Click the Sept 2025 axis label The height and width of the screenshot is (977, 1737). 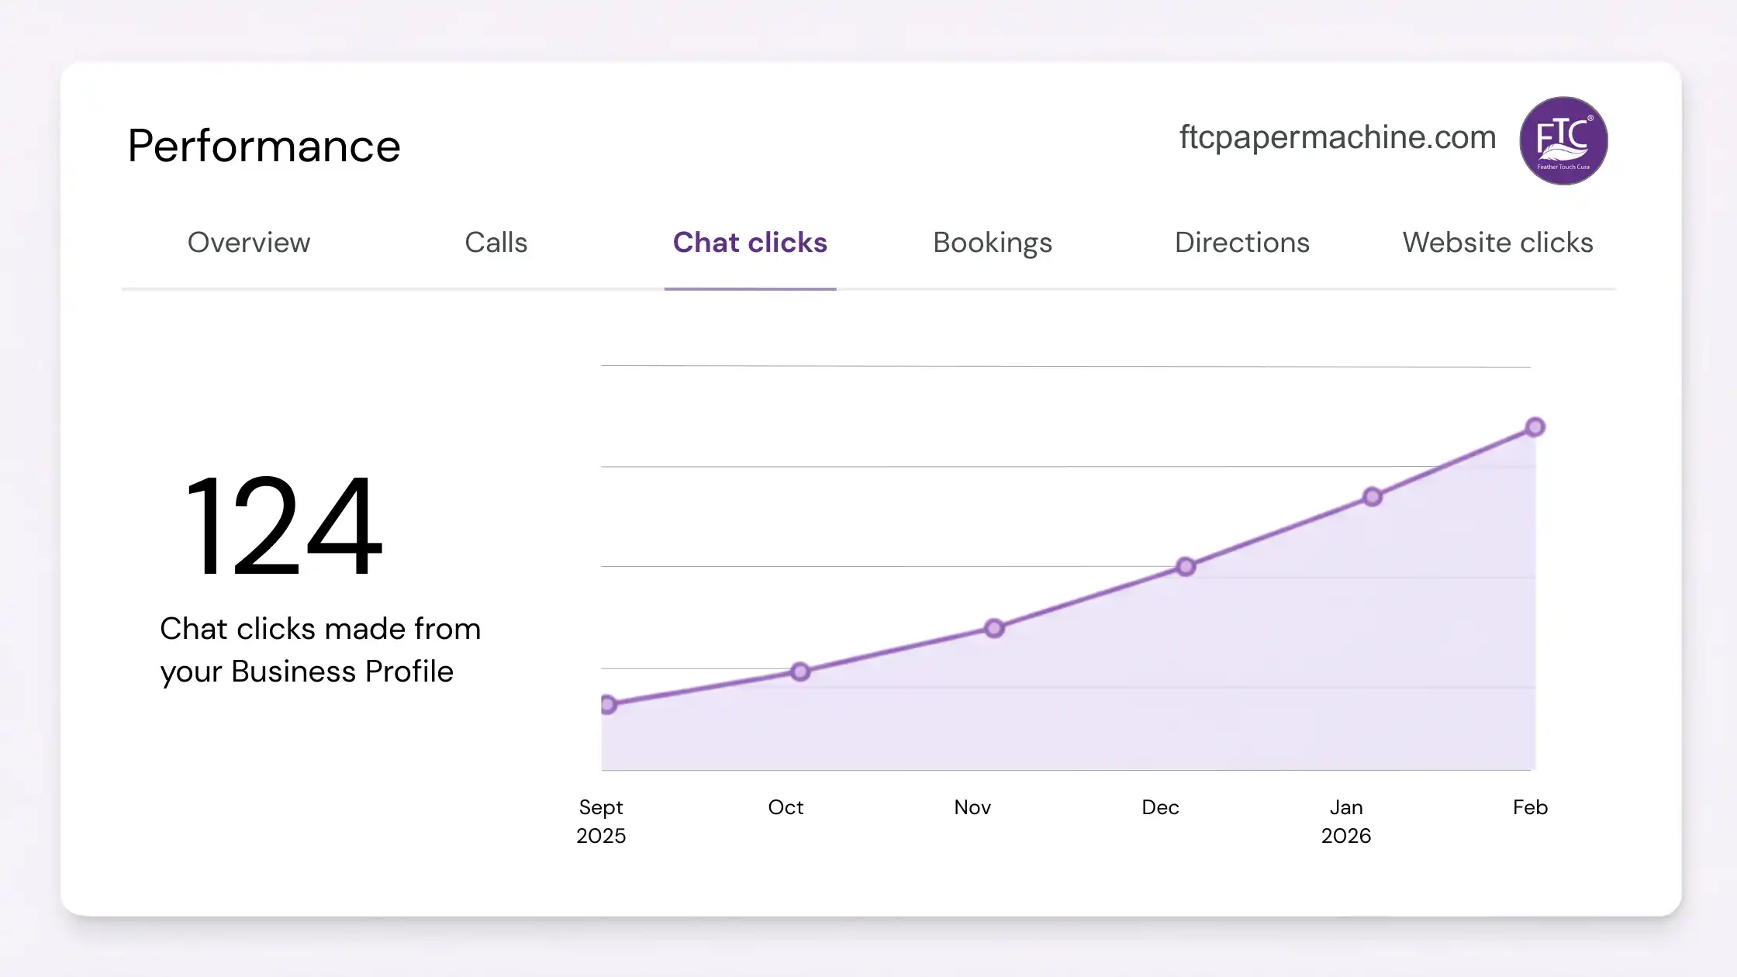click(602, 821)
